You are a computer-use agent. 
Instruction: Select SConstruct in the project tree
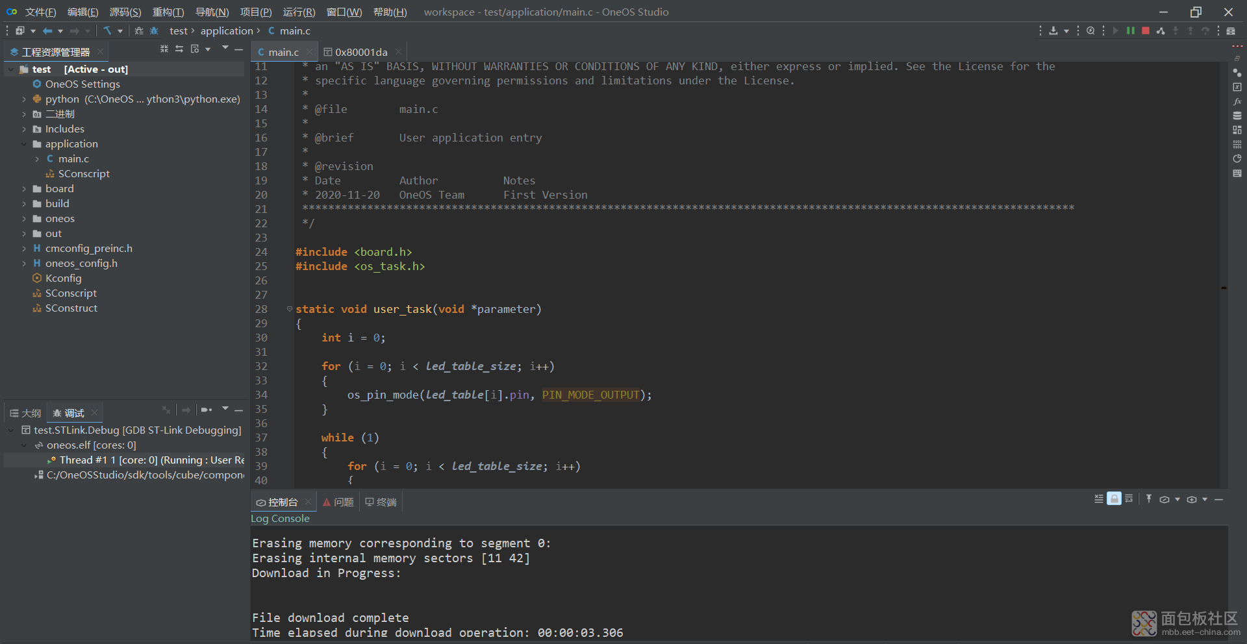pyautogui.click(x=71, y=308)
